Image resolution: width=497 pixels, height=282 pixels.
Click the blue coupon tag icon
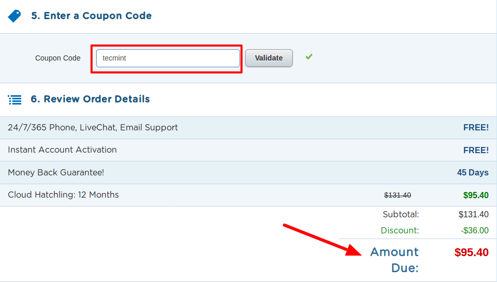[x=14, y=16]
